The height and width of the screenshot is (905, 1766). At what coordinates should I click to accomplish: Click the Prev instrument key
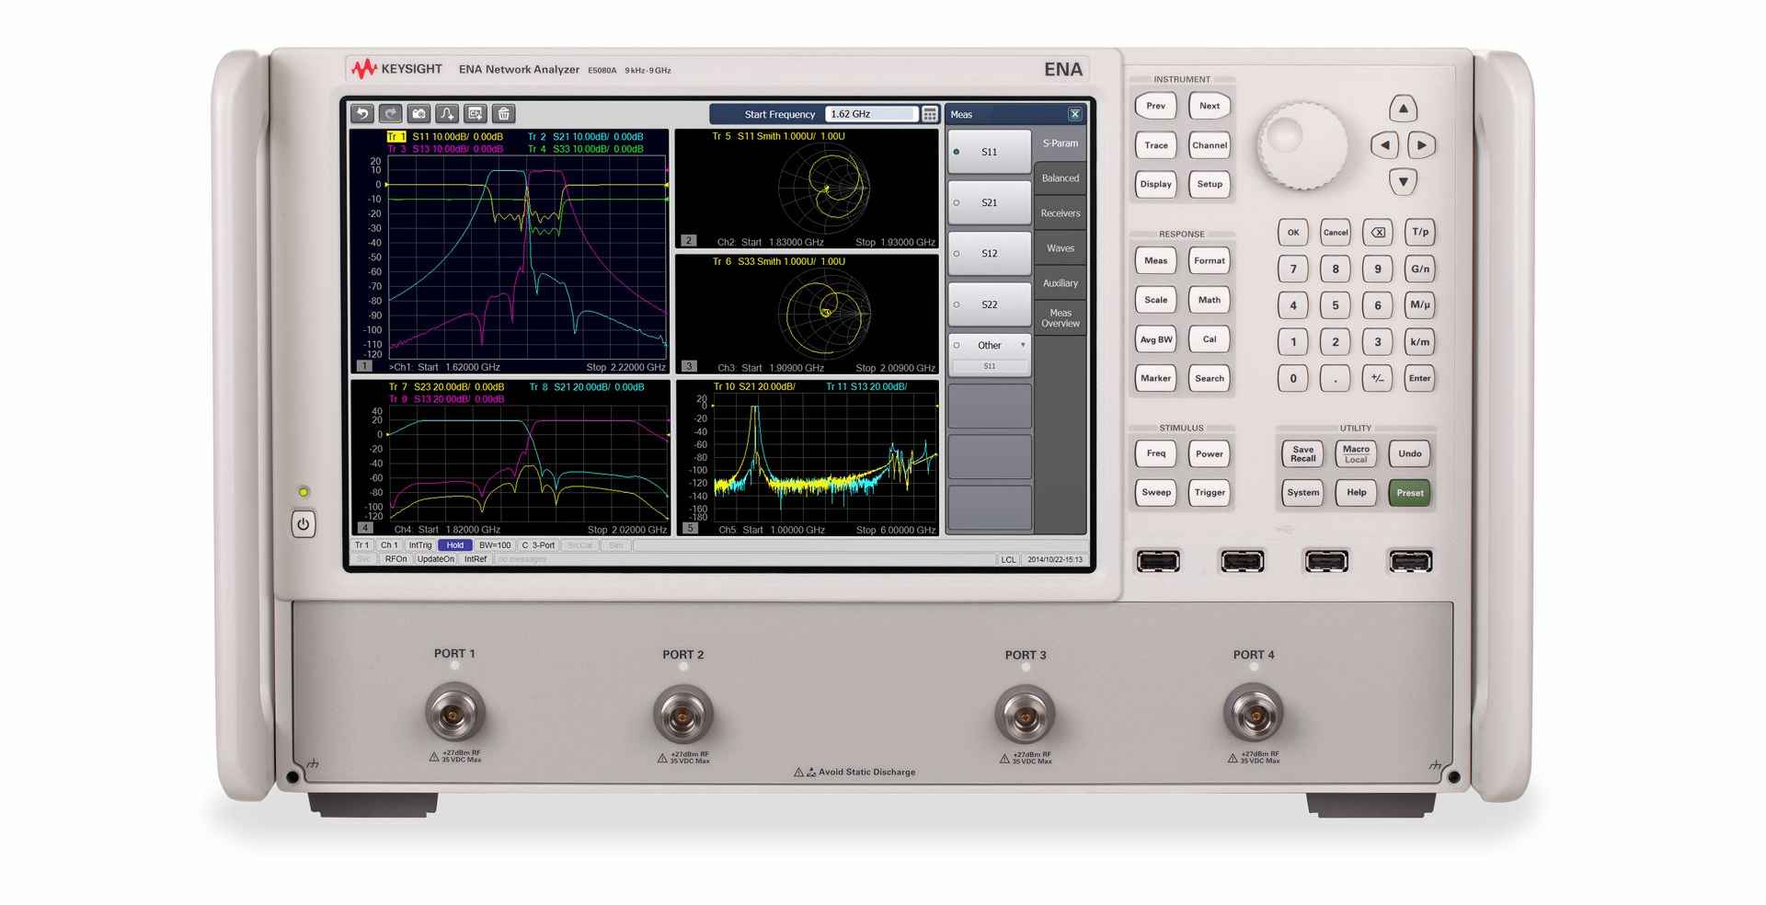pyautogui.click(x=1156, y=106)
